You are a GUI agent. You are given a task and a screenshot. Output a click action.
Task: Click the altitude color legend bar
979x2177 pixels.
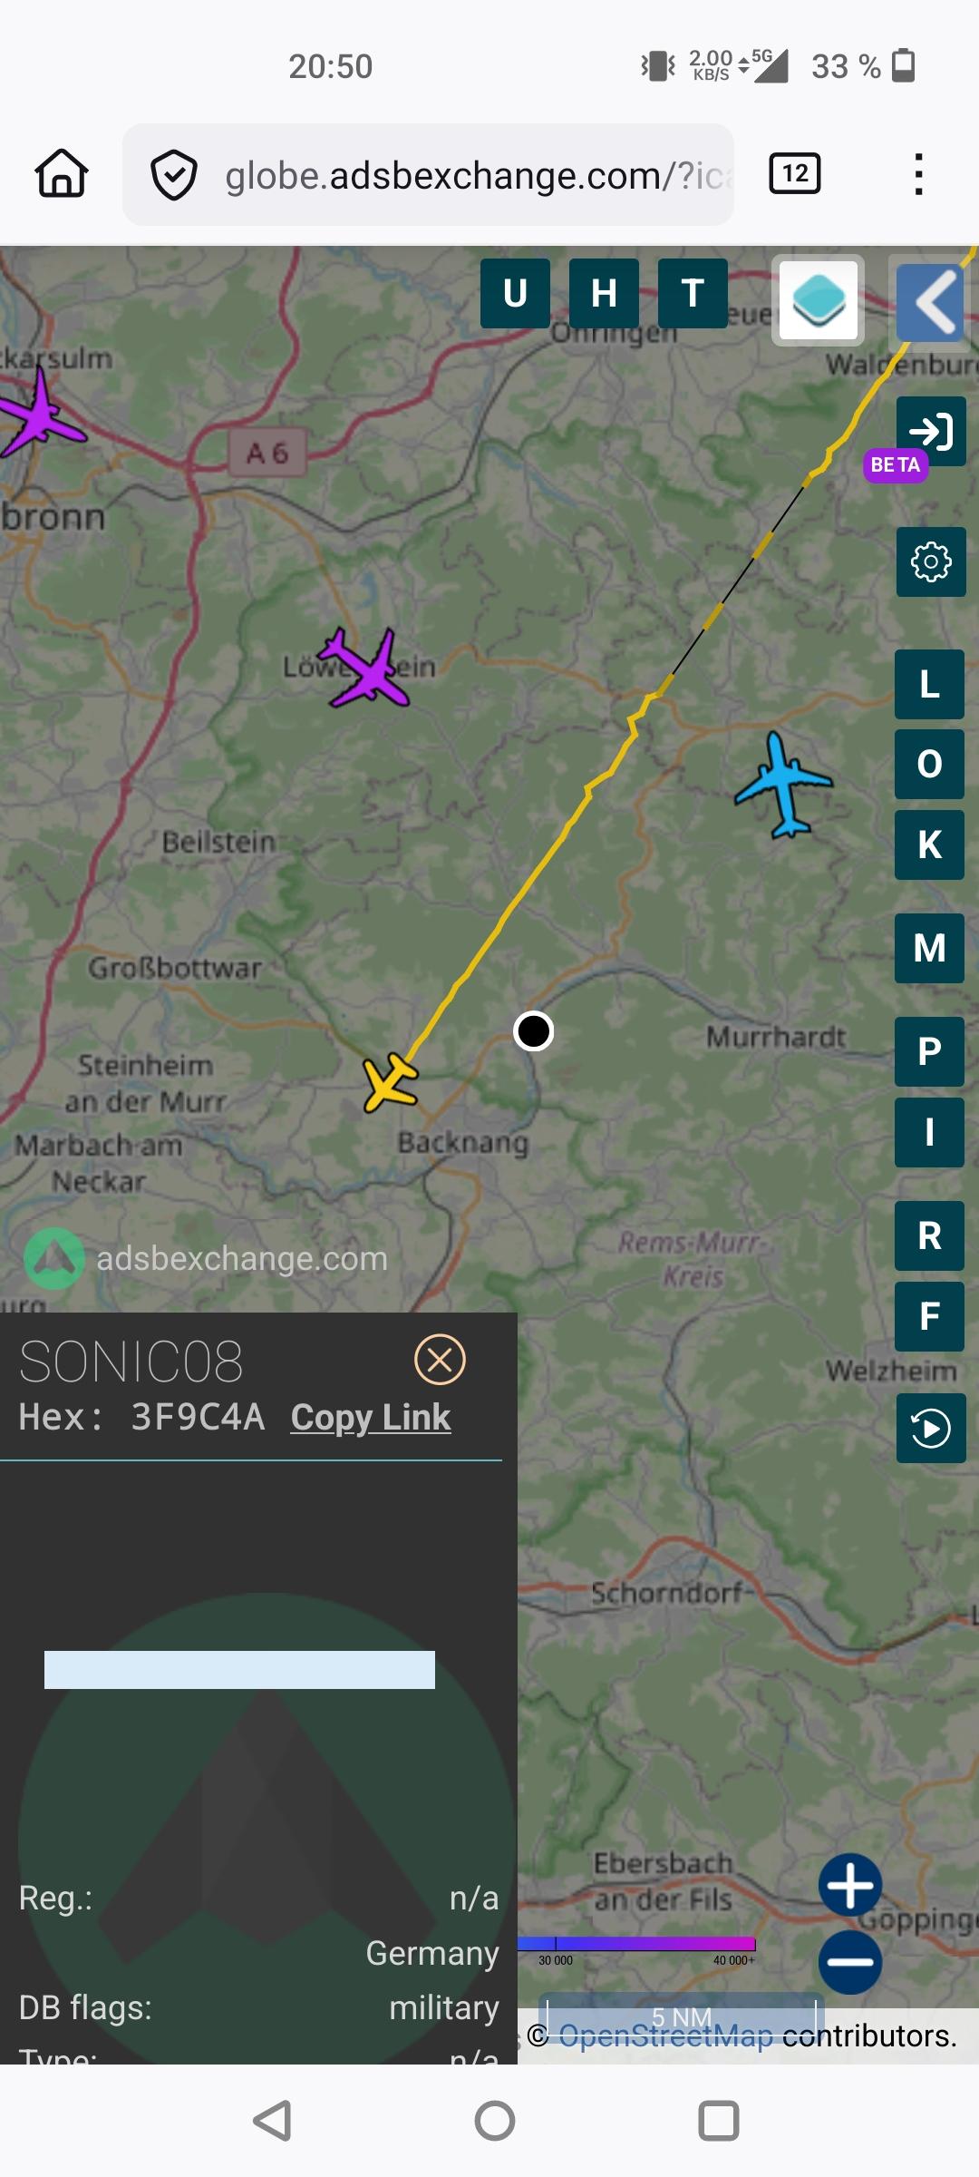pos(636,1944)
